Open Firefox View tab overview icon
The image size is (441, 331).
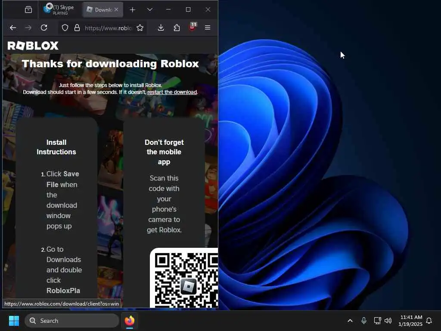(28, 10)
